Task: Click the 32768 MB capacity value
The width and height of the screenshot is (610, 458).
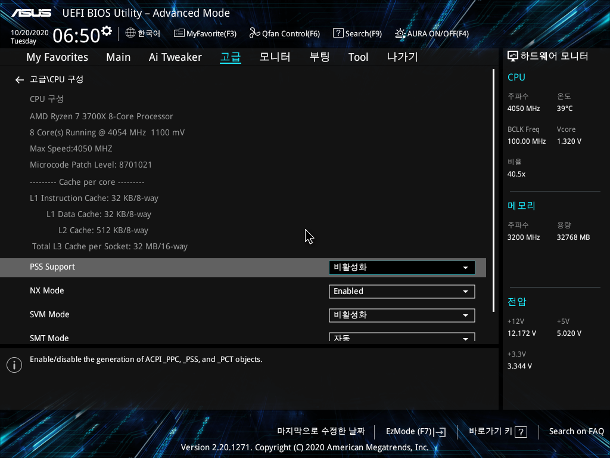Action: click(x=573, y=237)
